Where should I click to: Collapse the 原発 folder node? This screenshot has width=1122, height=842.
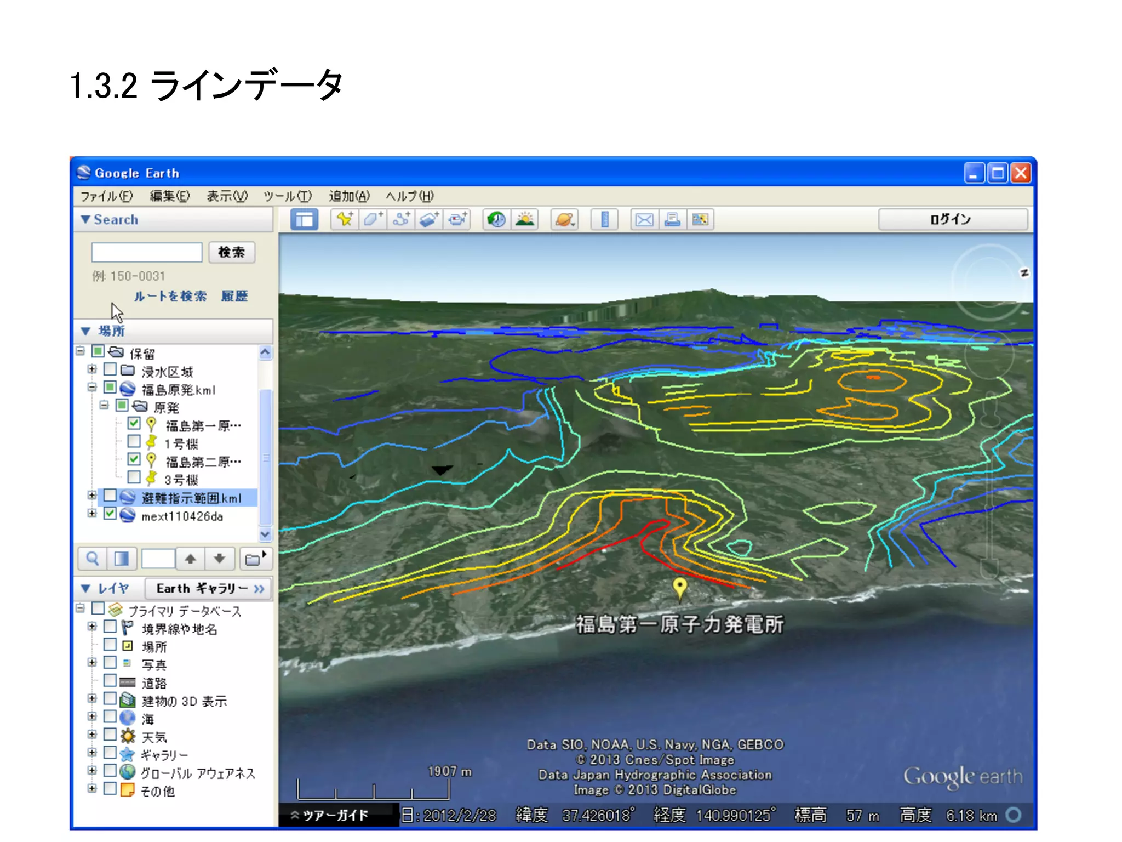[104, 406]
